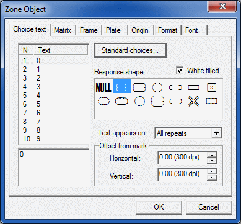This screenshot has height=224, width=241.
Task: Open the Plate tab
Action: tap(113, 30)
